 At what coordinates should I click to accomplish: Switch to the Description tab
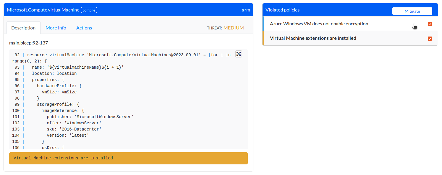[23, 28]
